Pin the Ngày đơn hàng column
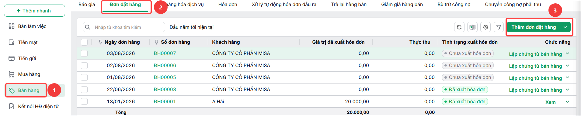Image resolution: width=581 pixels, height=116 pixels. click(100, 42)
